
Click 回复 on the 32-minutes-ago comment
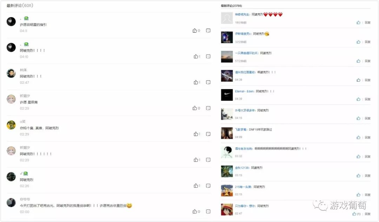[368, 42]
